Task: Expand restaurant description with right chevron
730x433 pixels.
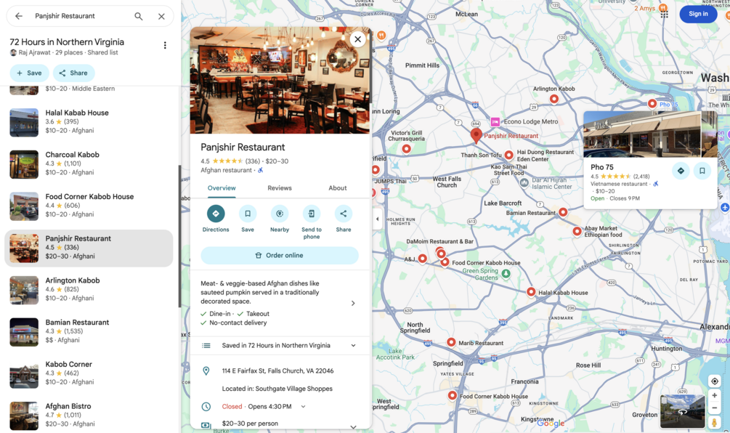Action: tap(353, 303)
